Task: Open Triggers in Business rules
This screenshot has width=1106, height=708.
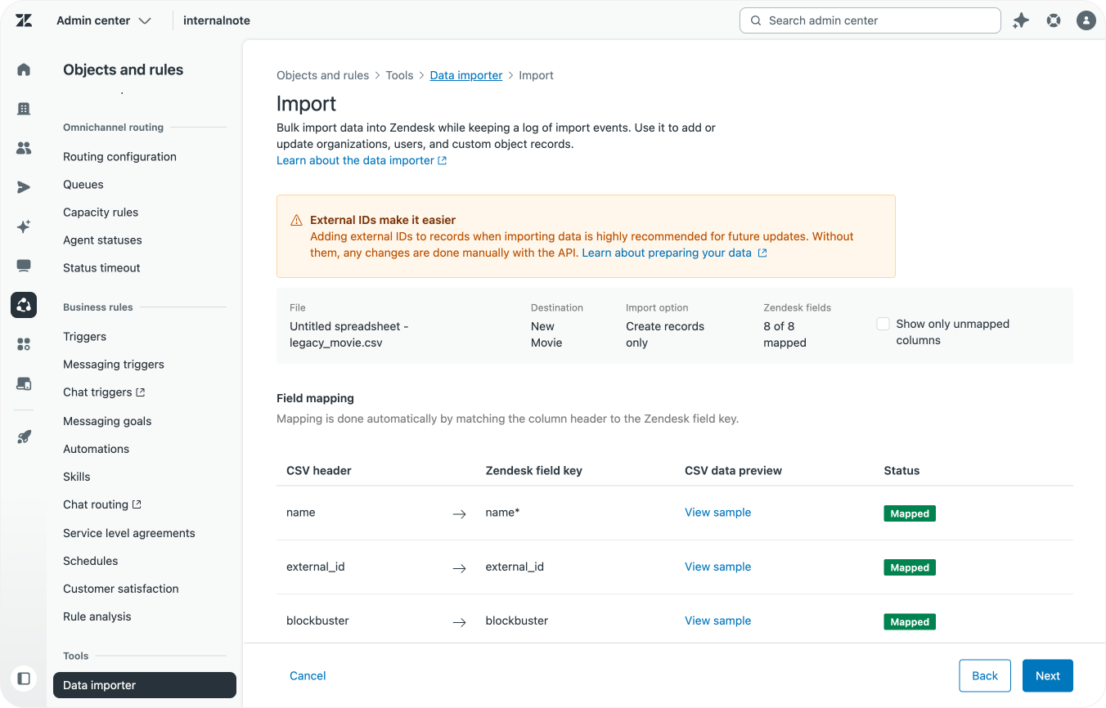Action: [x=85, y=336]
